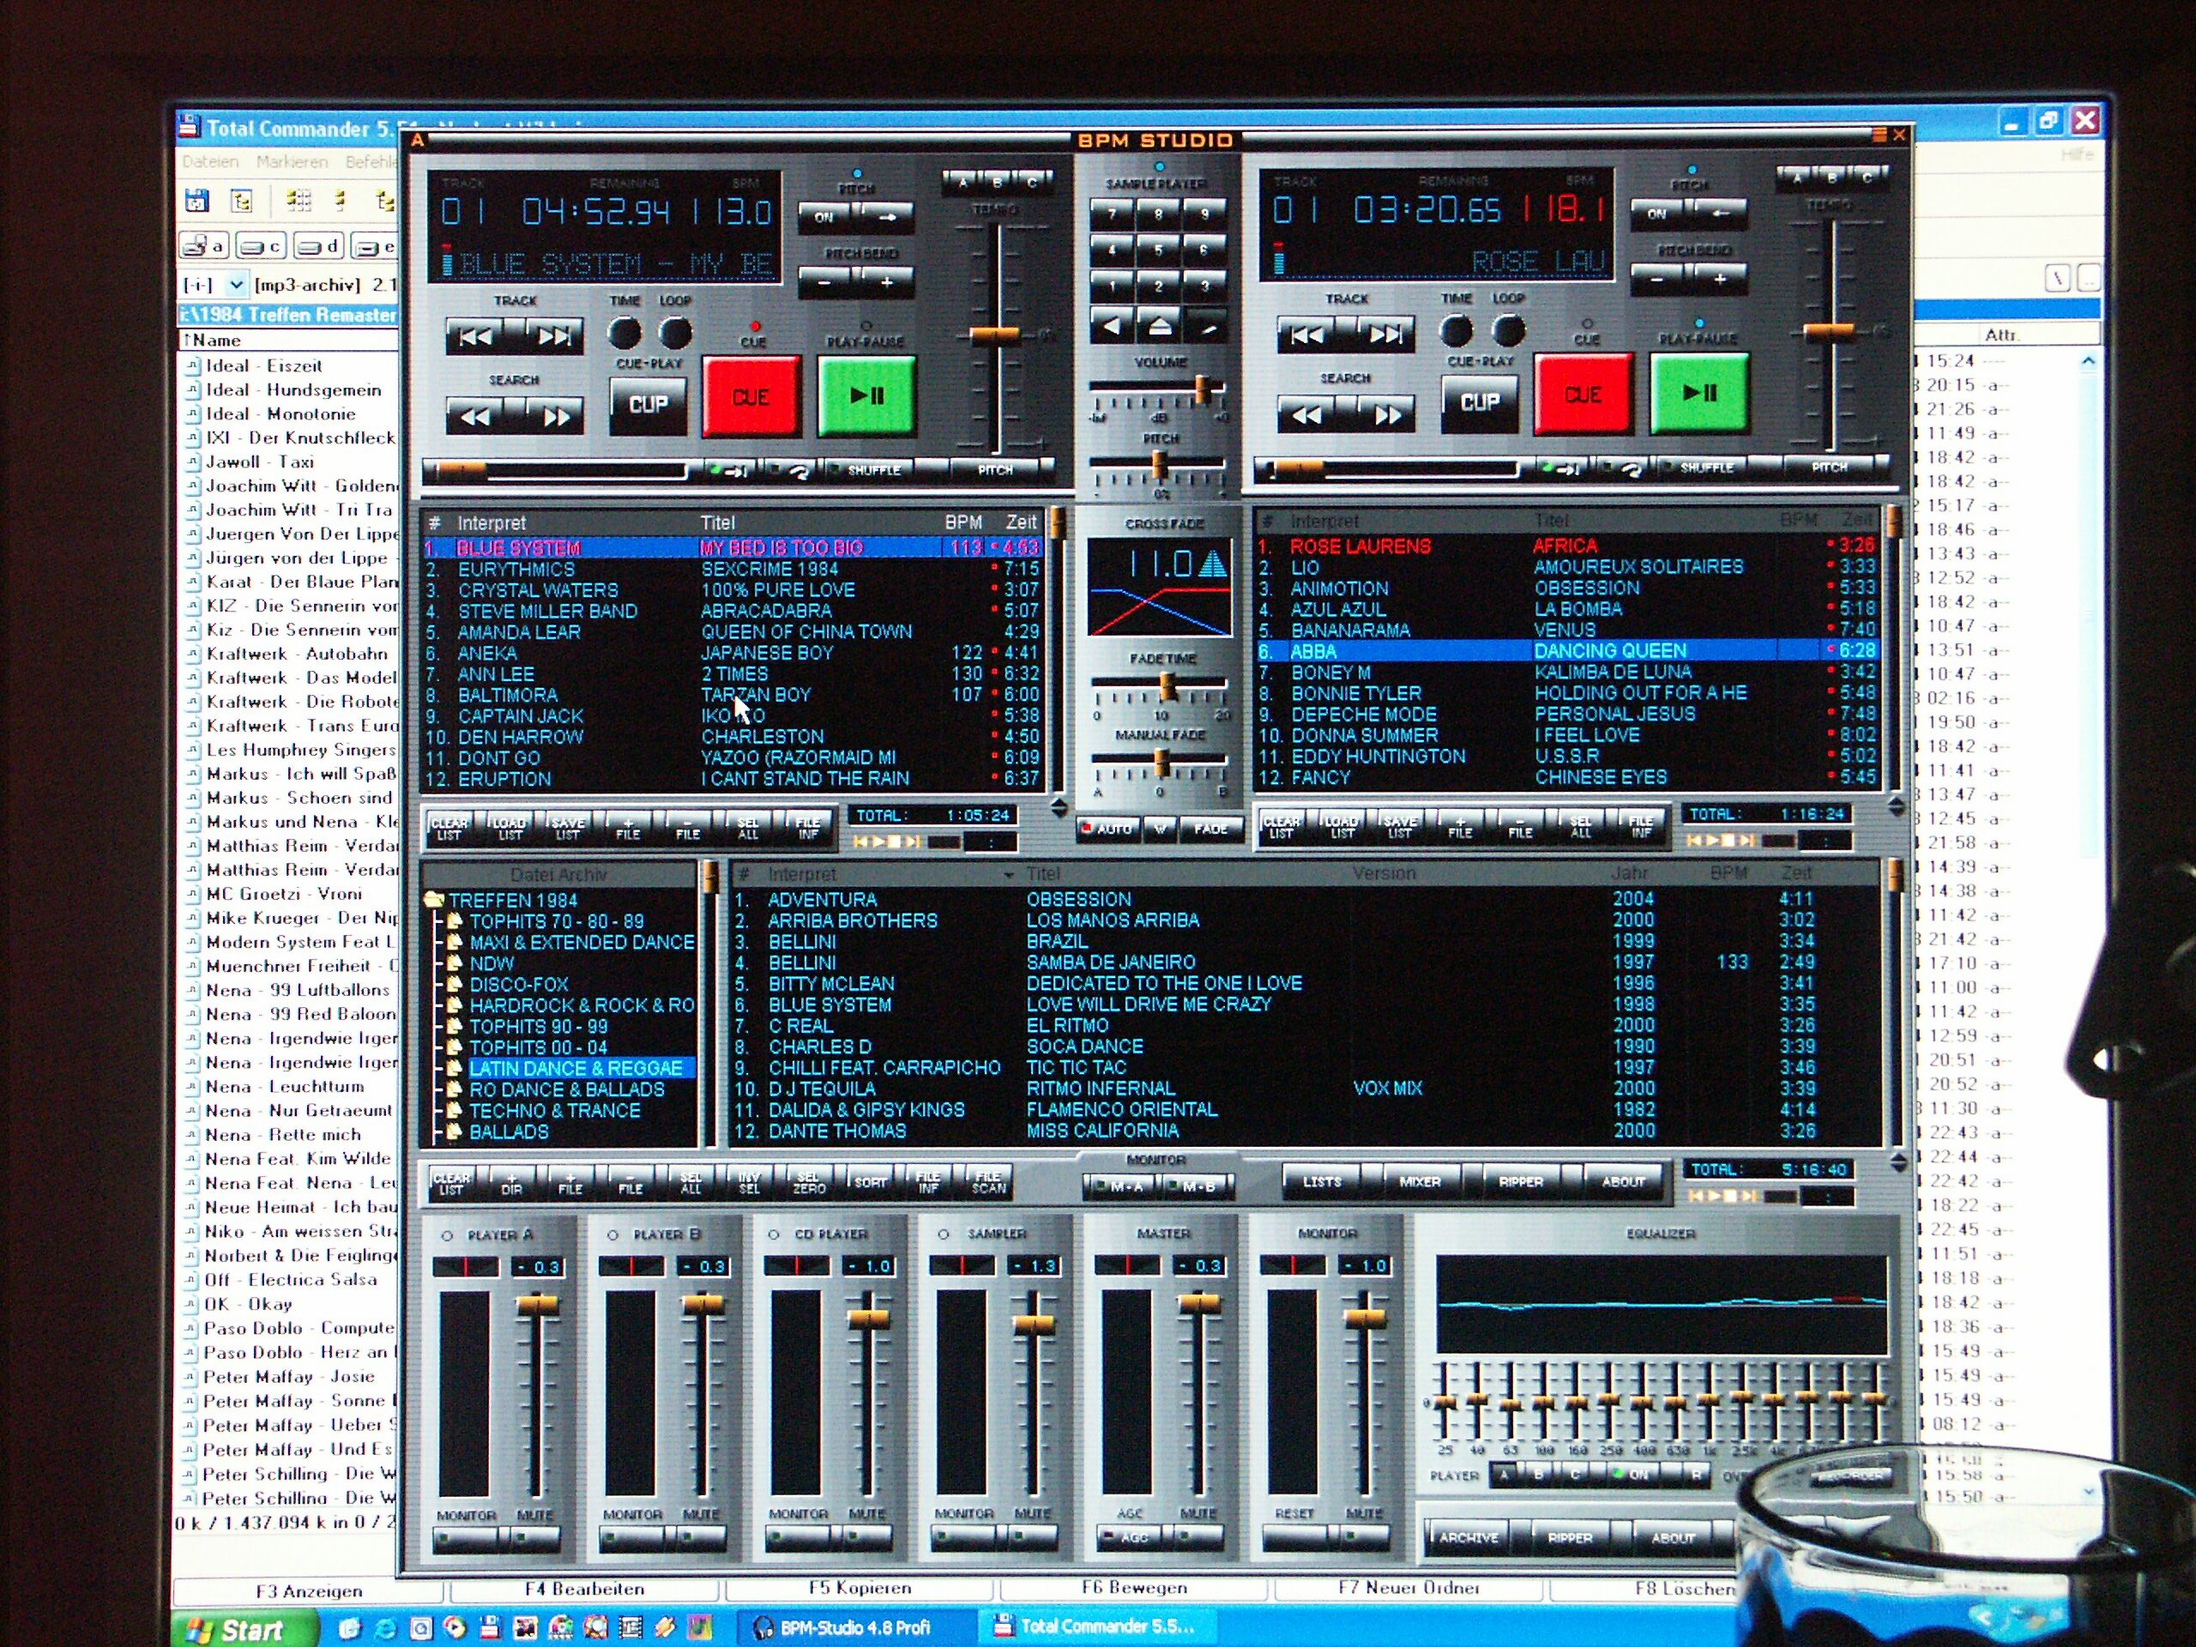Click the round LOOP knob on Player A
This screenshot has height=1647, width=2196.
675,333
